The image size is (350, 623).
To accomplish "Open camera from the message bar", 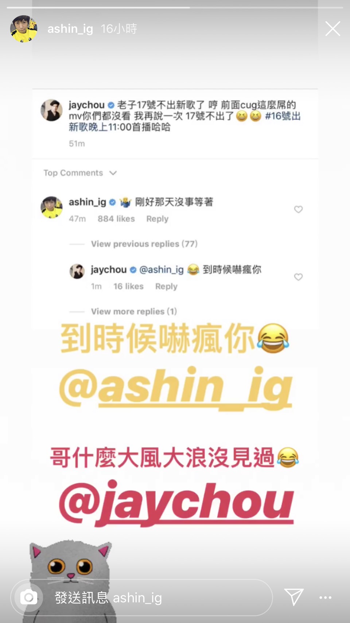I will (29, 597).
